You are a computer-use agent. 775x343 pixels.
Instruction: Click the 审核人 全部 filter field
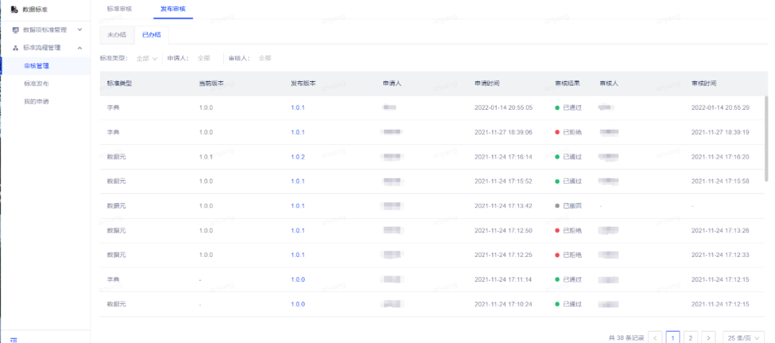point(265,58)
